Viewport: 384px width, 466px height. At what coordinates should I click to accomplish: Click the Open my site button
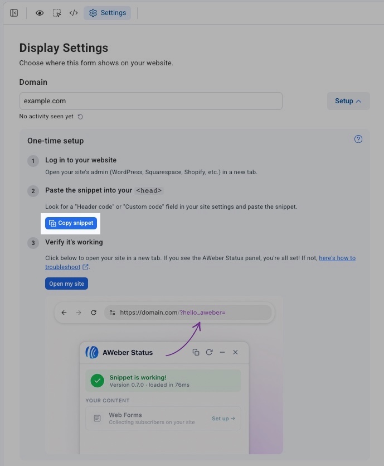[x=66, y=284]
